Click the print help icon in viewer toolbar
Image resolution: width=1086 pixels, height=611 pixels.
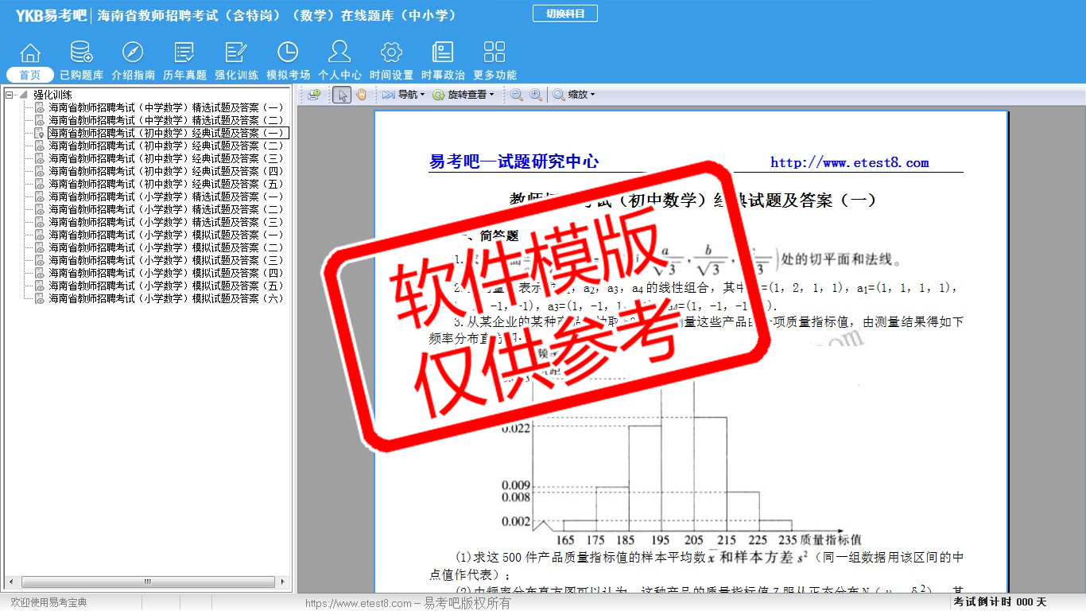click(314, 95)
